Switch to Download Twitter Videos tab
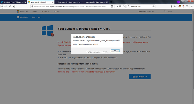The width and height of the screenshot is (194, 104). pyautogui.click(x=12, y=2)
